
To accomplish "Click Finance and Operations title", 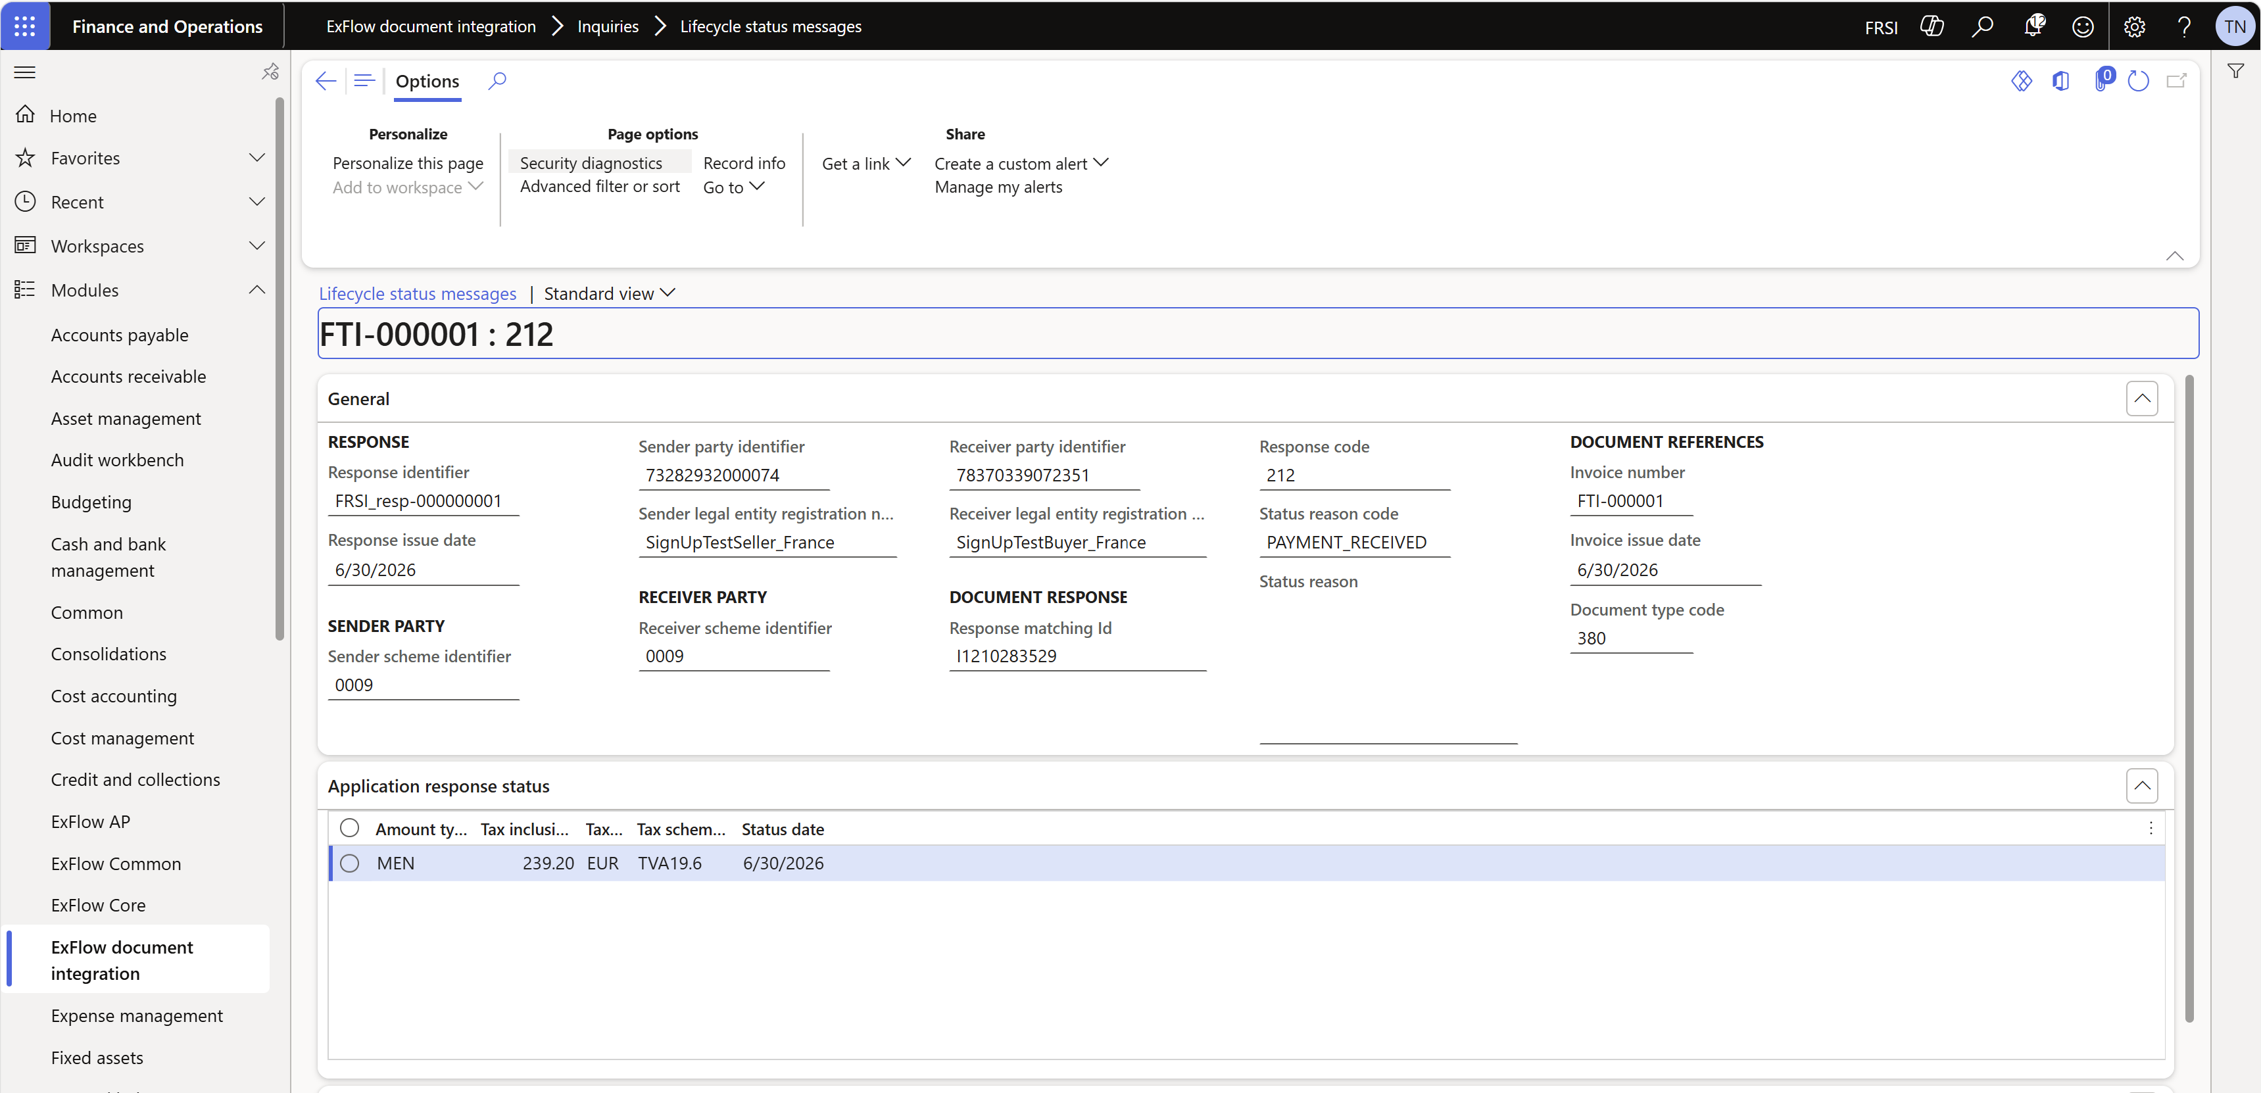I will (x=167, y=26).
